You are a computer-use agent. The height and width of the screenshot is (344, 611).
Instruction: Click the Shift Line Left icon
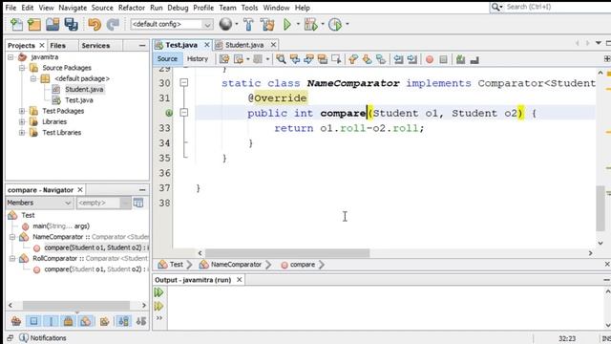pyautogui.click(x=398, y=59)
